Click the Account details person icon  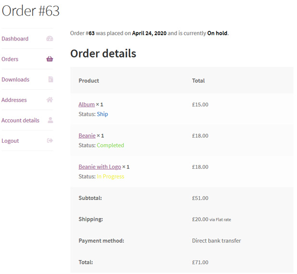50,120
